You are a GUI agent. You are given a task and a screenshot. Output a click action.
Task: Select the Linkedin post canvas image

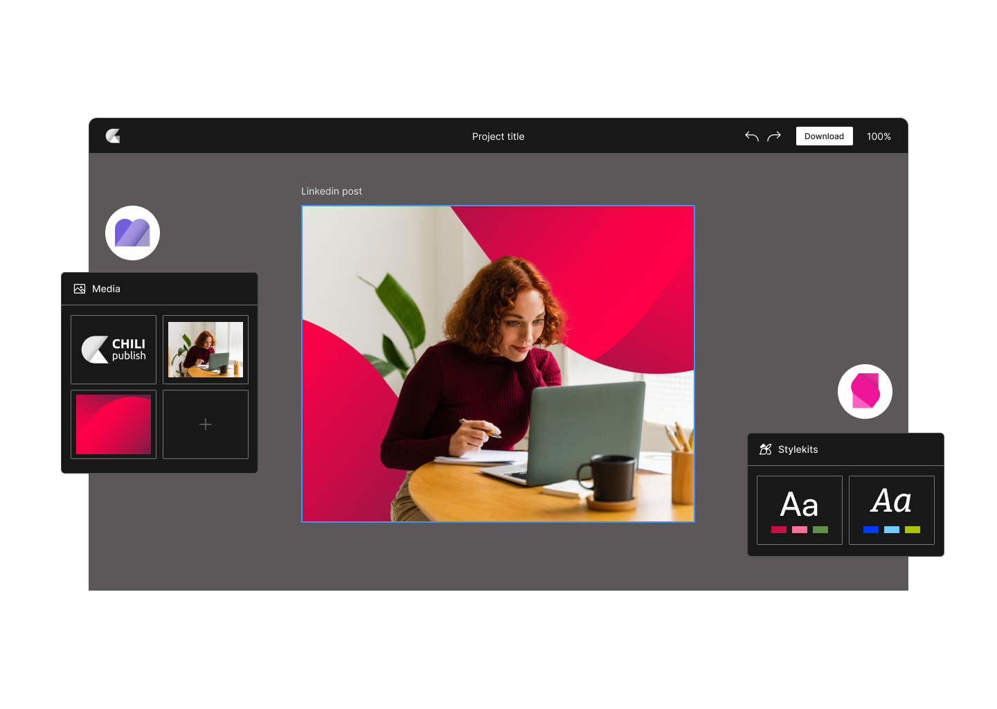pos(498,364)
